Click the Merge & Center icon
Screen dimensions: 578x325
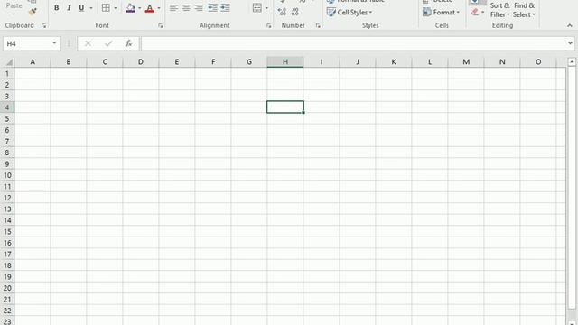click(257, 8)
